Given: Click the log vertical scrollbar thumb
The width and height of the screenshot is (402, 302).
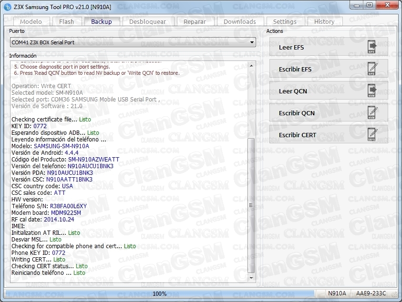Looking at the screenshot, I should [251, 205].
